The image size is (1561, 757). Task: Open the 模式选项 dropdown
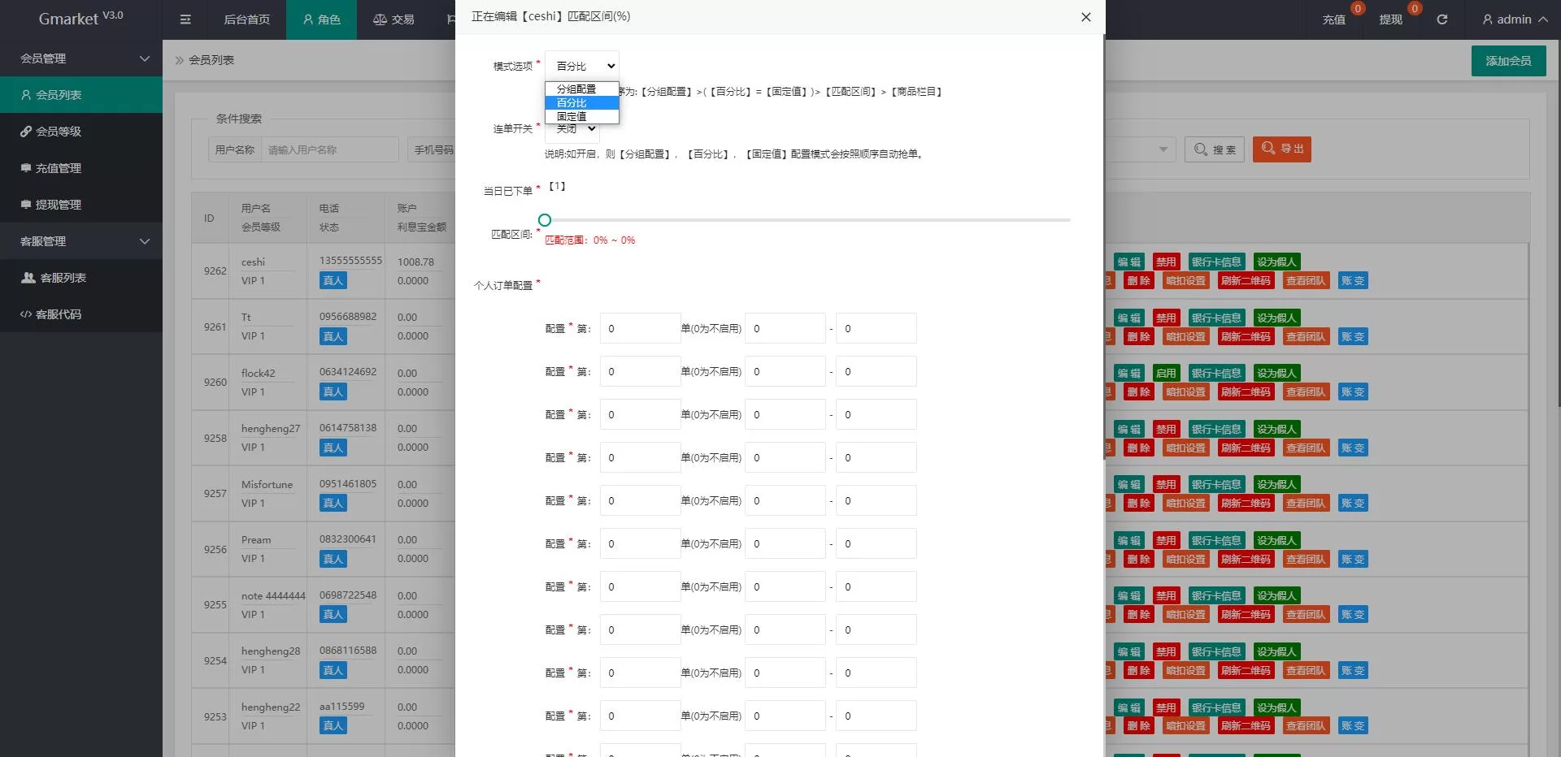click(581, 66)
